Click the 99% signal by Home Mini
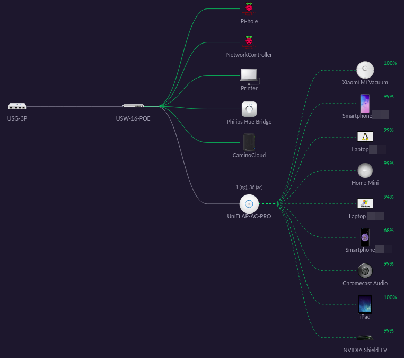The image size is (404, 358). pyautogui.click(x=389, y=164)
